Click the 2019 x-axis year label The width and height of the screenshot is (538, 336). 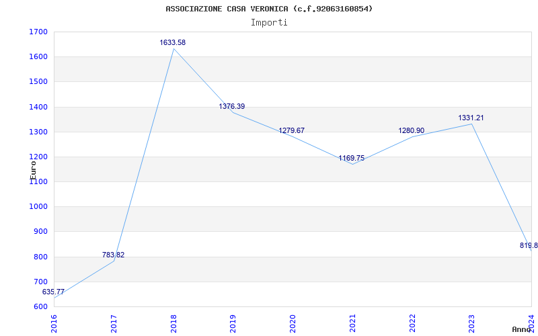233,324
